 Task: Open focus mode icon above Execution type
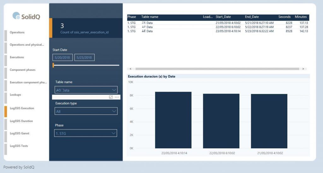(111, 97)
